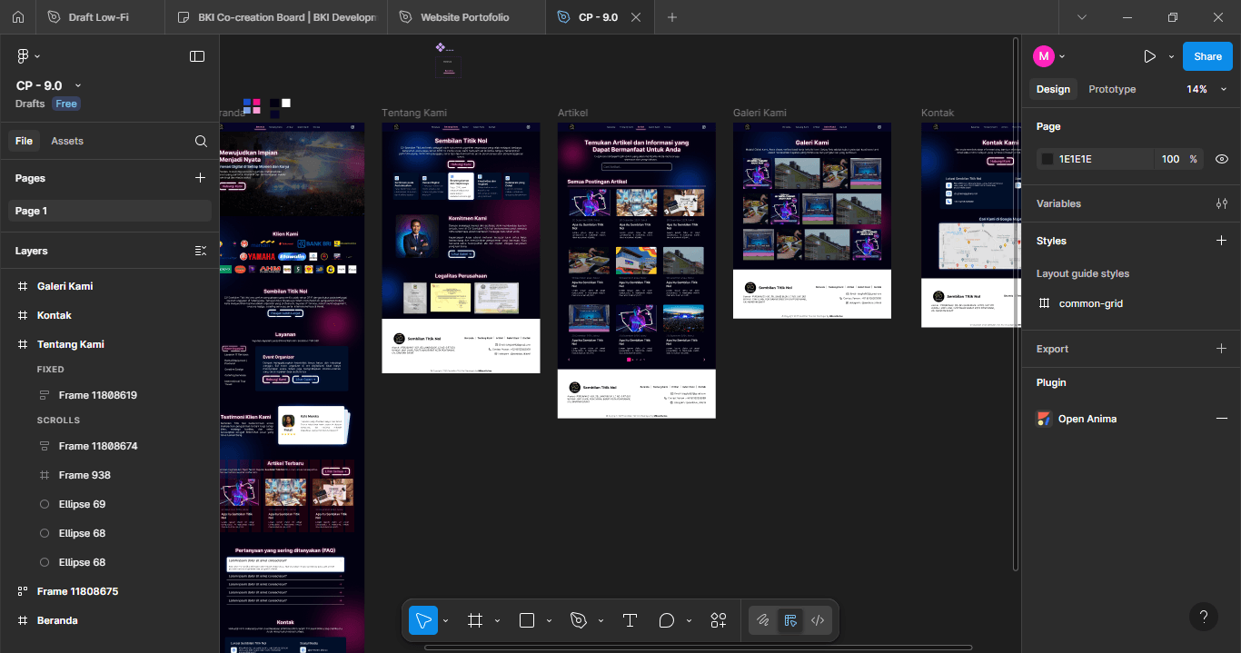Add a new page with the plus button
The image size is (1241, 653).
[200, 178]
